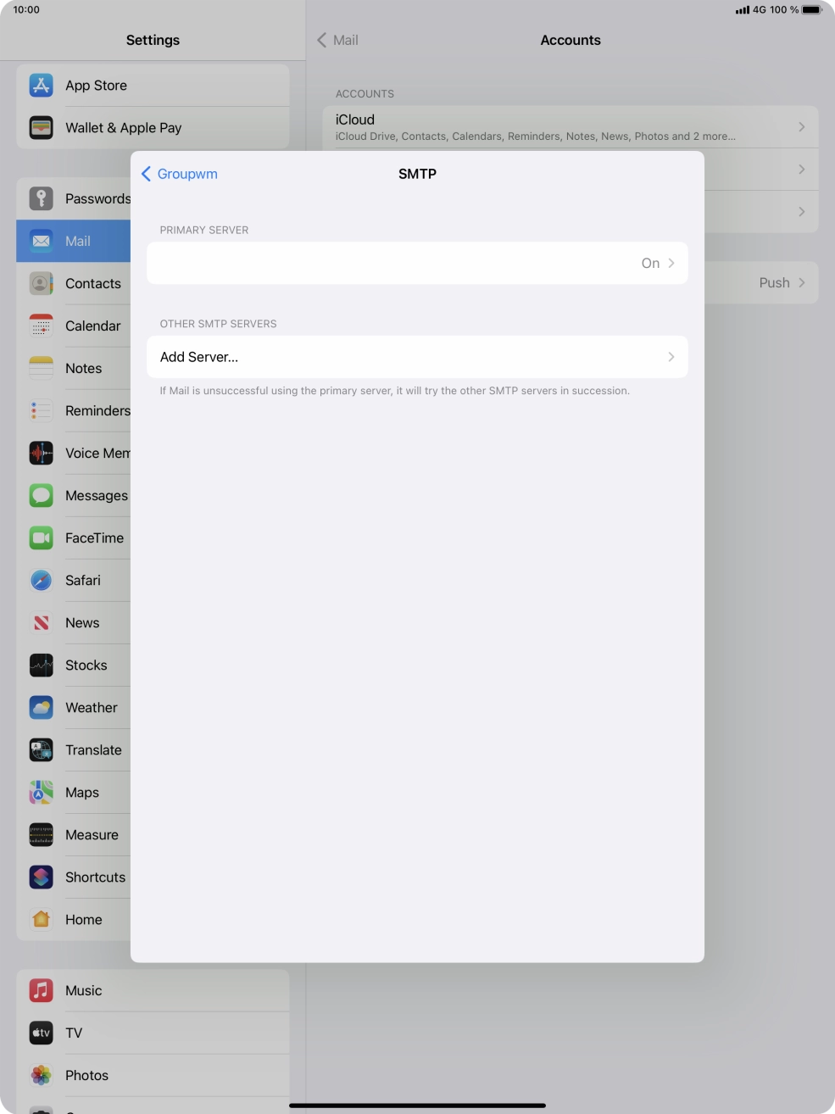Go back to Groupwm
The image size is (835, 1114).
pyautogui.click(x=180, y=174)
